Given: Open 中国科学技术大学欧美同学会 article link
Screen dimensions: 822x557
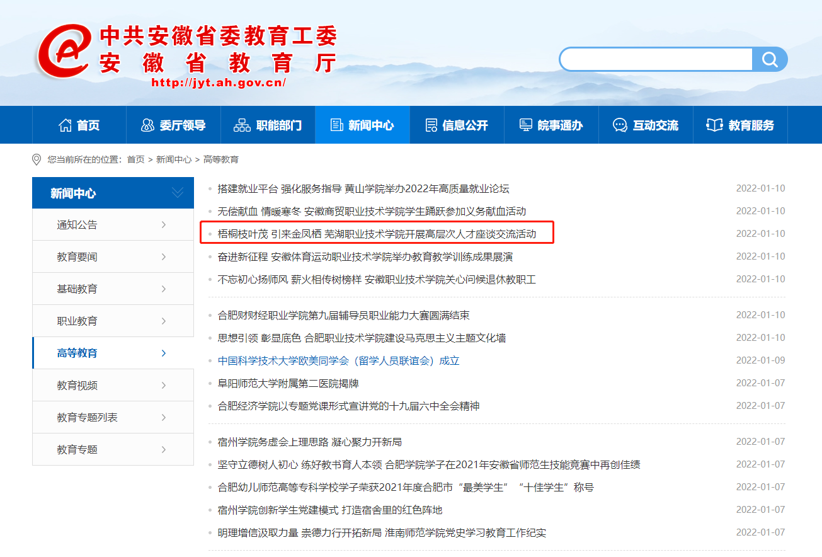Looking at the screenshot, I should click(338, 361).
